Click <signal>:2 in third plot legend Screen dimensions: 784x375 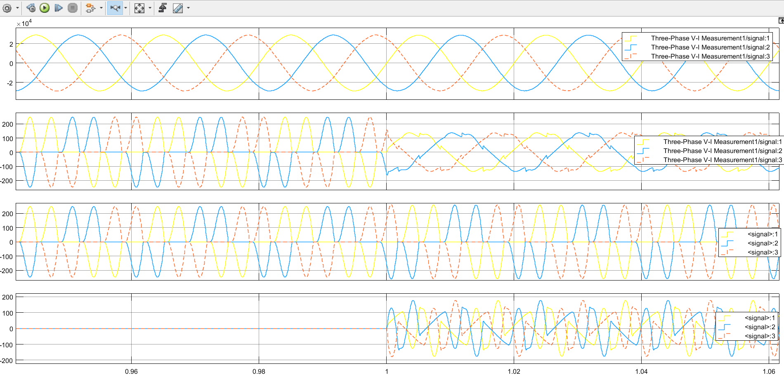763,243
